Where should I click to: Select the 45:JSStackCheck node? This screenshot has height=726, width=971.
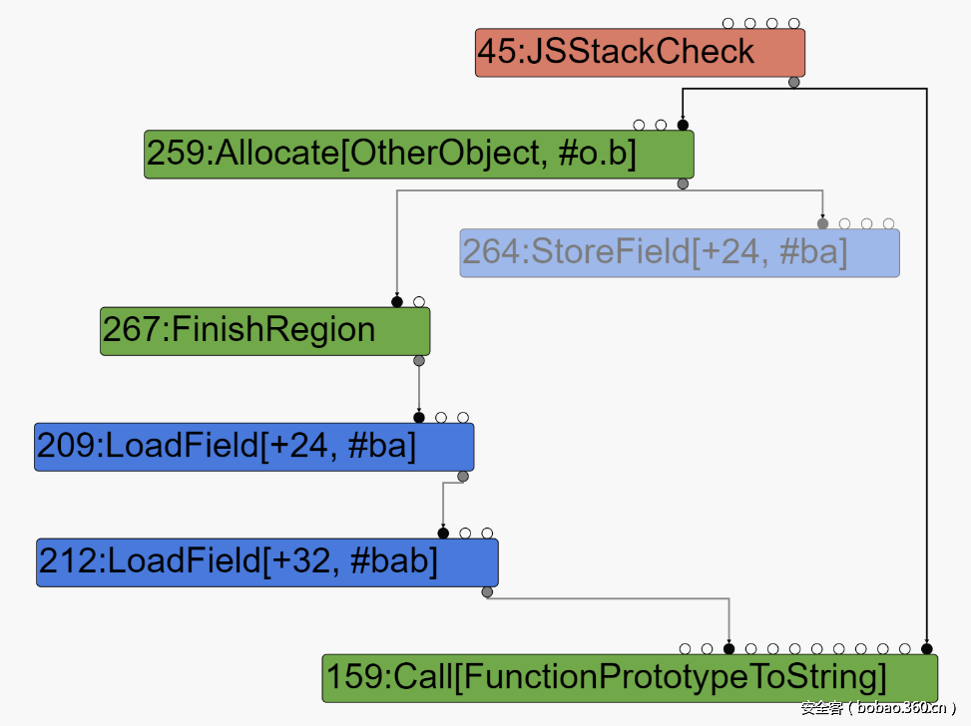(639, 53)
